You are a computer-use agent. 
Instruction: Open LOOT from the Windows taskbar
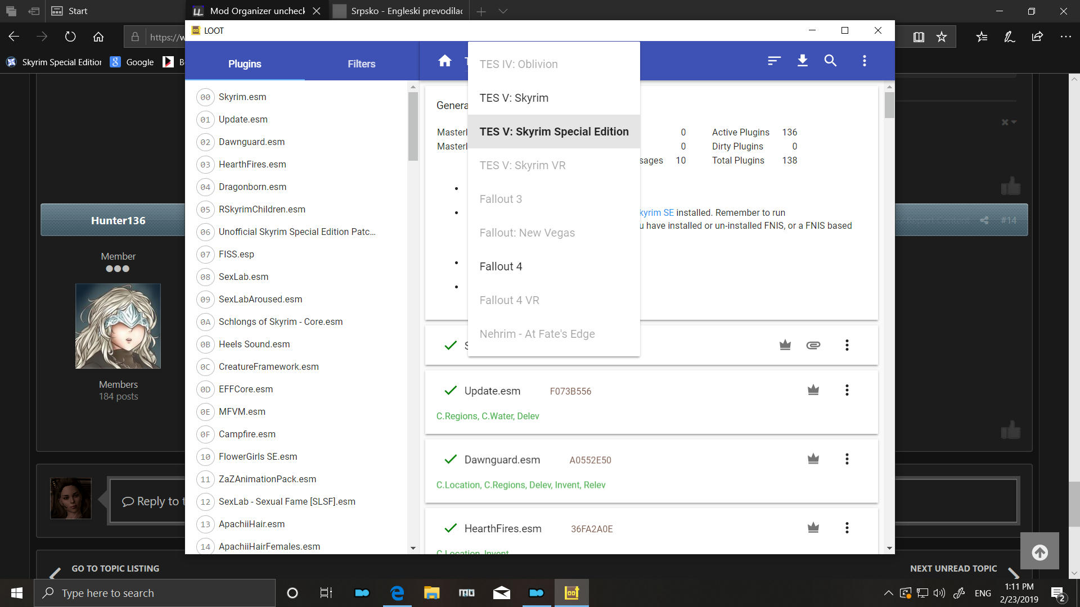coord(571,592)
